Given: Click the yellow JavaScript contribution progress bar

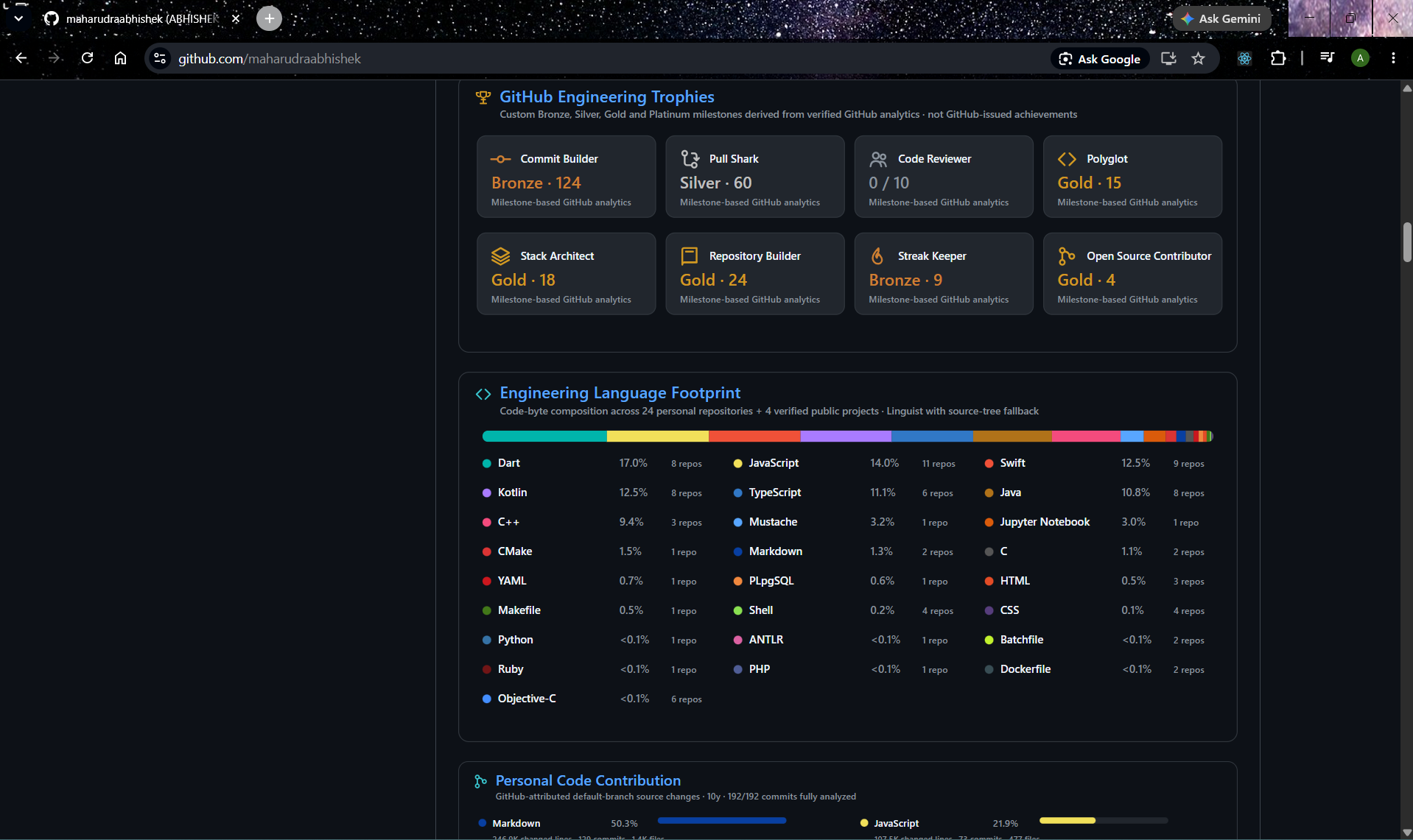Looking at the screenshot, I should pos(1067,820).
